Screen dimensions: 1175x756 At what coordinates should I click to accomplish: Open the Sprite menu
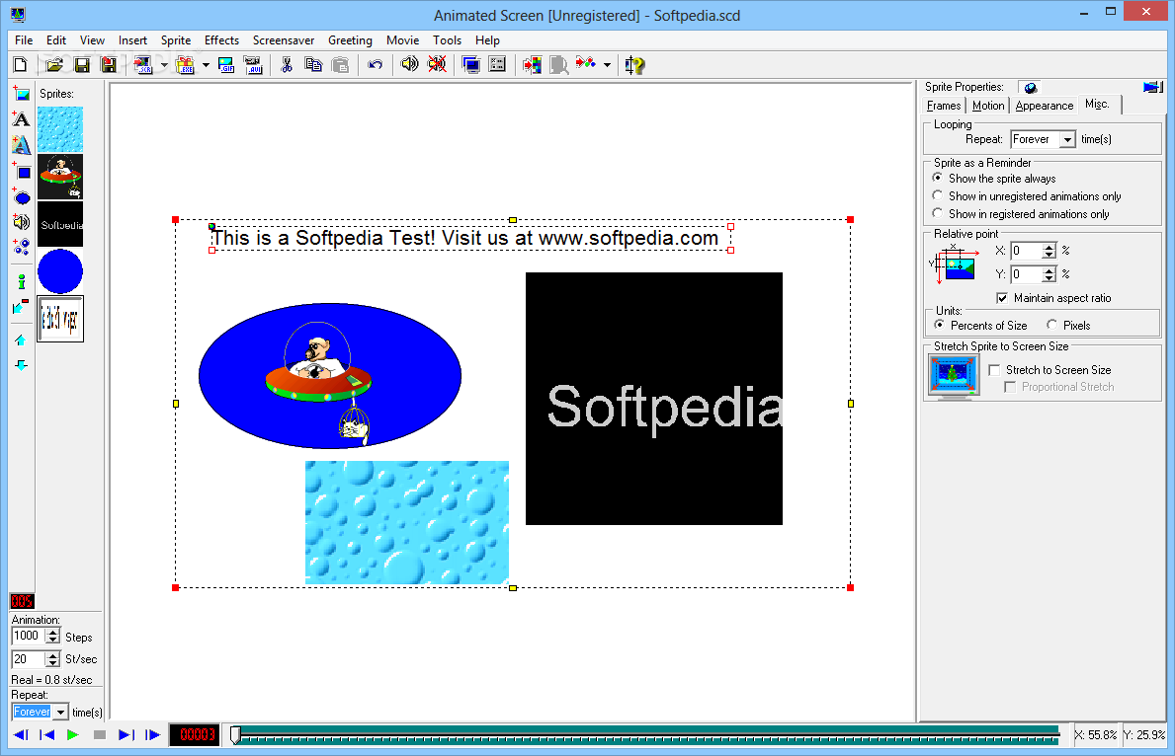pyautogui.click(x=175, y=40)
